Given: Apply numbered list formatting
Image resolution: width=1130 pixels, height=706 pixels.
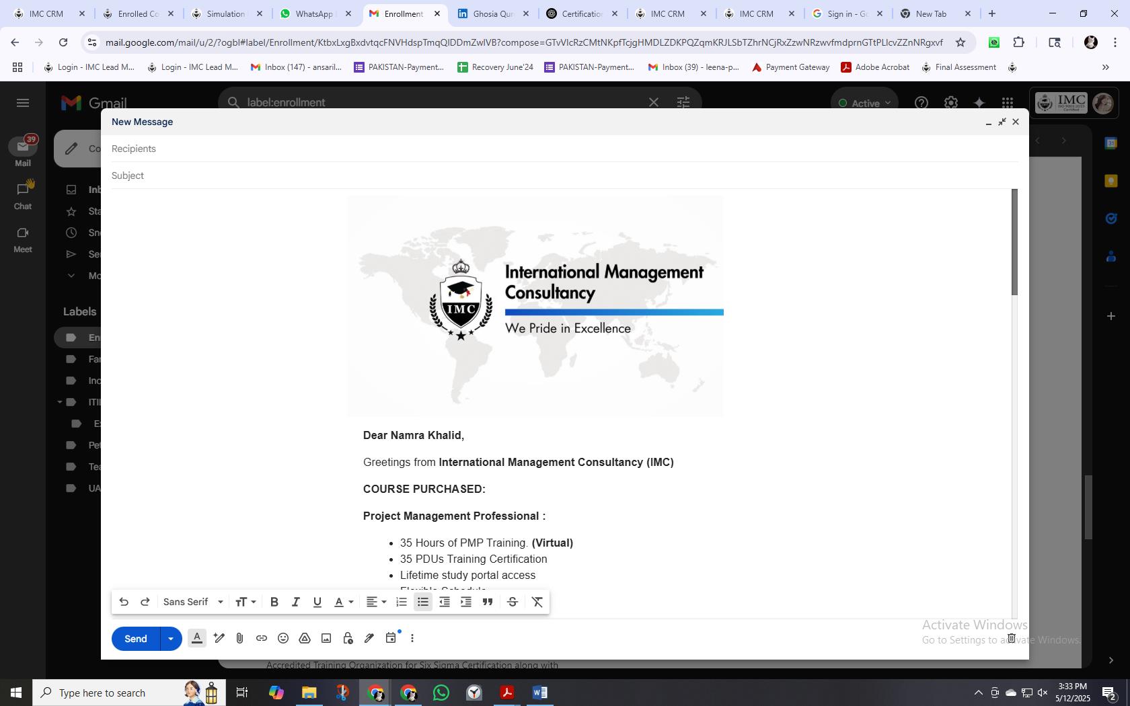Looking at the screenshot, I should tap(401, 602).
